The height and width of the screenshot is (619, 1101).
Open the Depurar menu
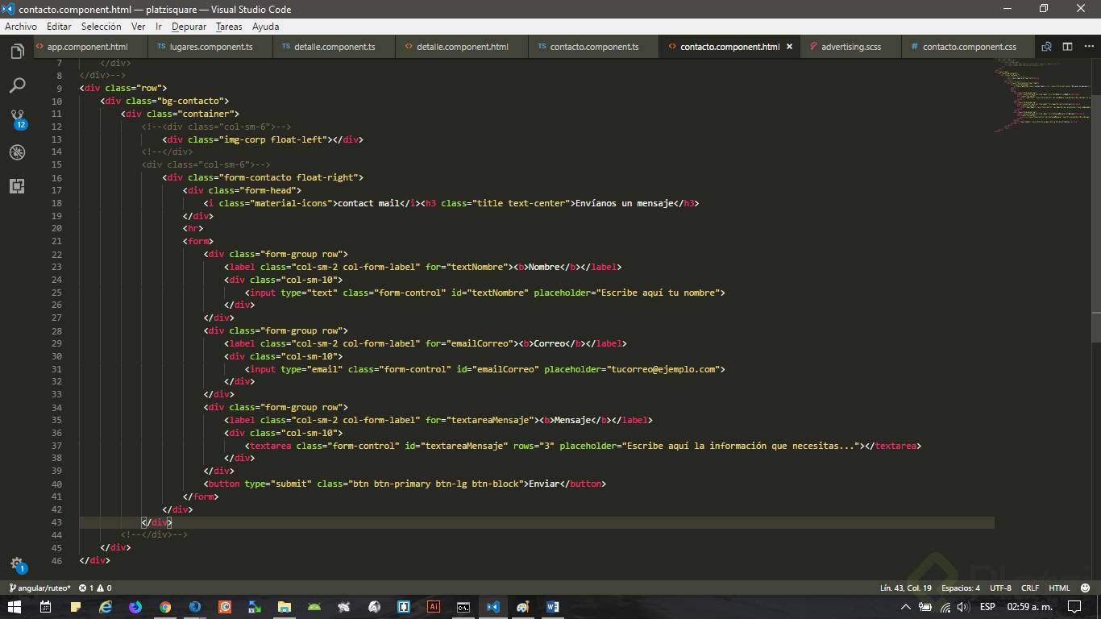pyautogui.click(x=189, y=27)
